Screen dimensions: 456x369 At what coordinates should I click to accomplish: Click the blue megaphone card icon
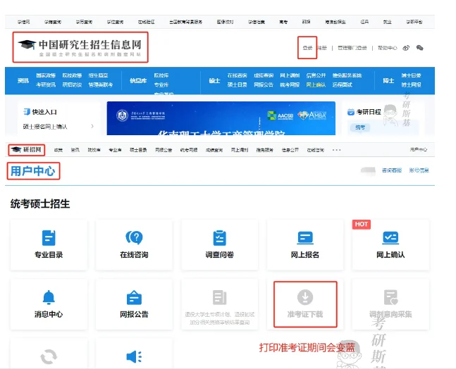tap(134, 357)
